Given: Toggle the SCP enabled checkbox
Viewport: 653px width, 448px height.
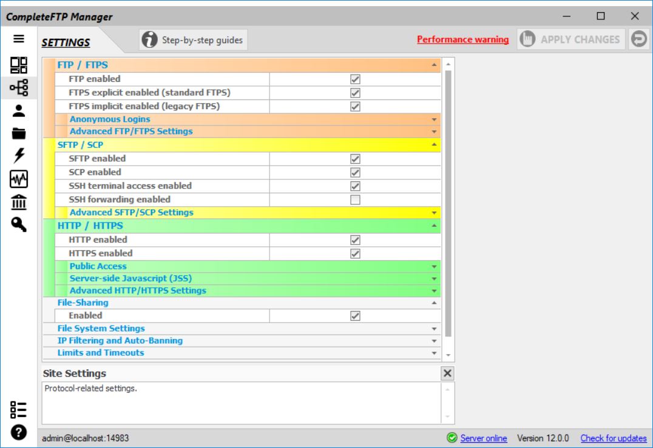Looking at the screenshot, I should 355,173.
